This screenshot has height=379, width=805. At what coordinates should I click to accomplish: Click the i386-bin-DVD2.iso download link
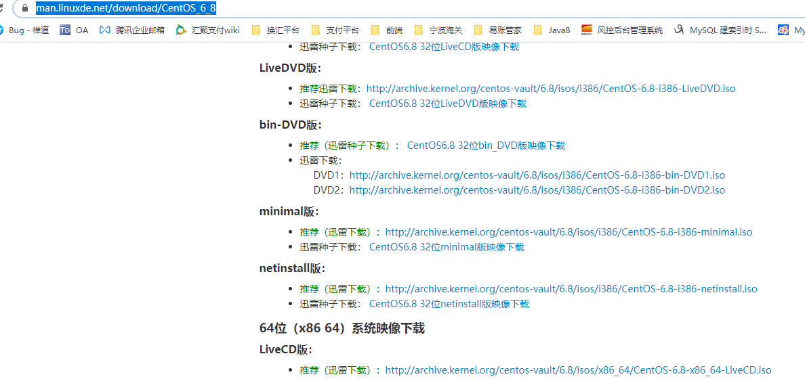coord(537,190)
